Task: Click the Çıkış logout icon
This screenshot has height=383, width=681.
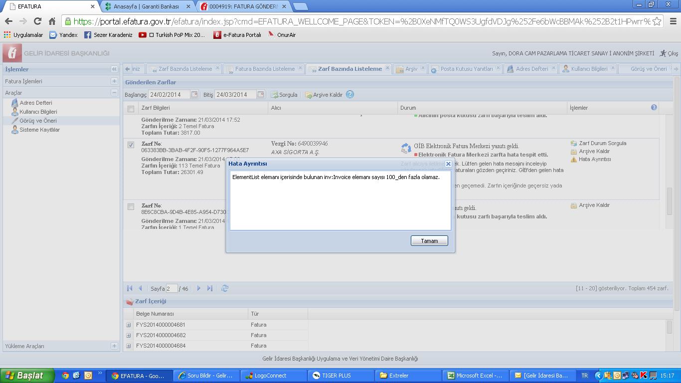Action: click(669, 53)
